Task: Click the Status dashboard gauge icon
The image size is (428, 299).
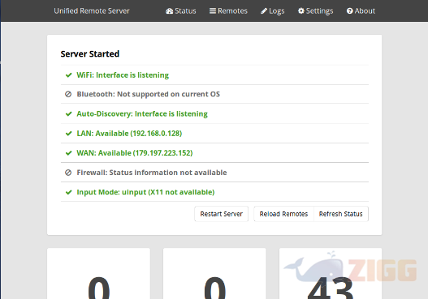Action: [169, 11]
